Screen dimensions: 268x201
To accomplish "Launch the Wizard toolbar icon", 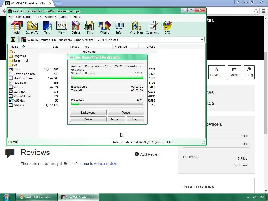I will click(105, 27).
